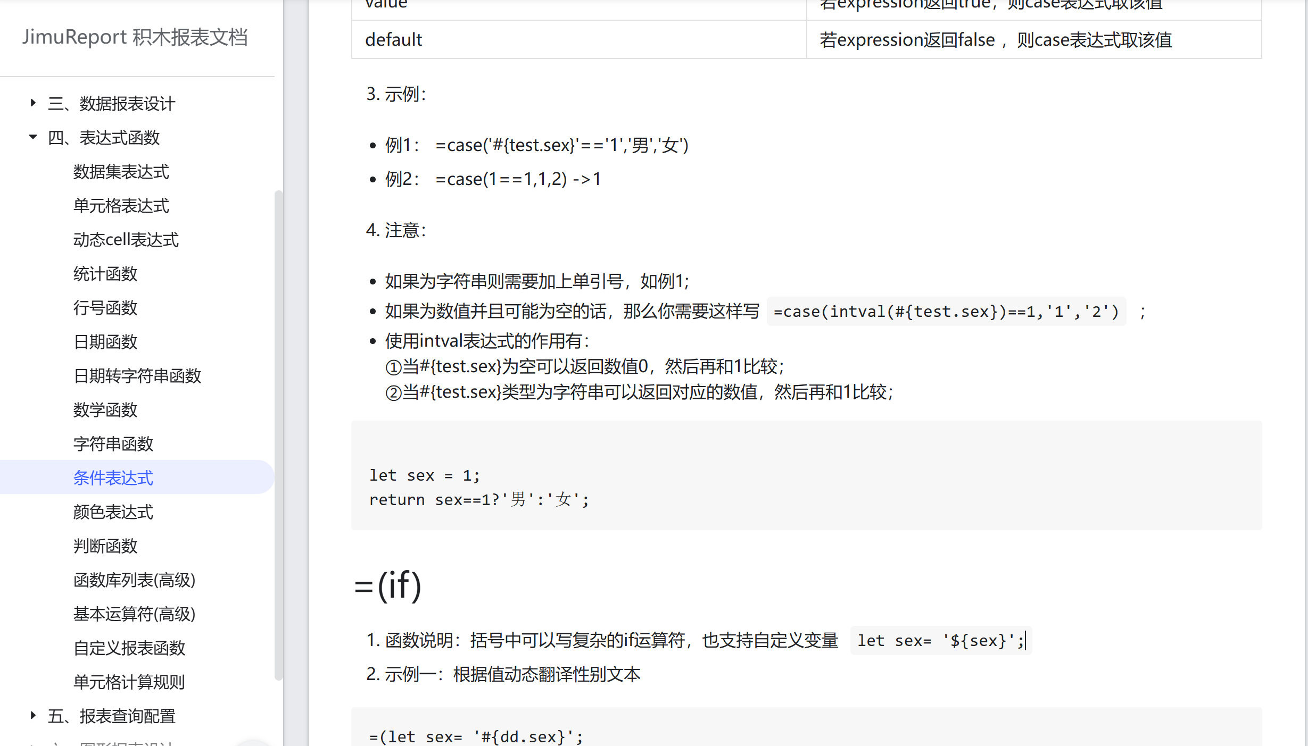
Task: Go to 单元格表达式 page
Action: click(121, 205)
